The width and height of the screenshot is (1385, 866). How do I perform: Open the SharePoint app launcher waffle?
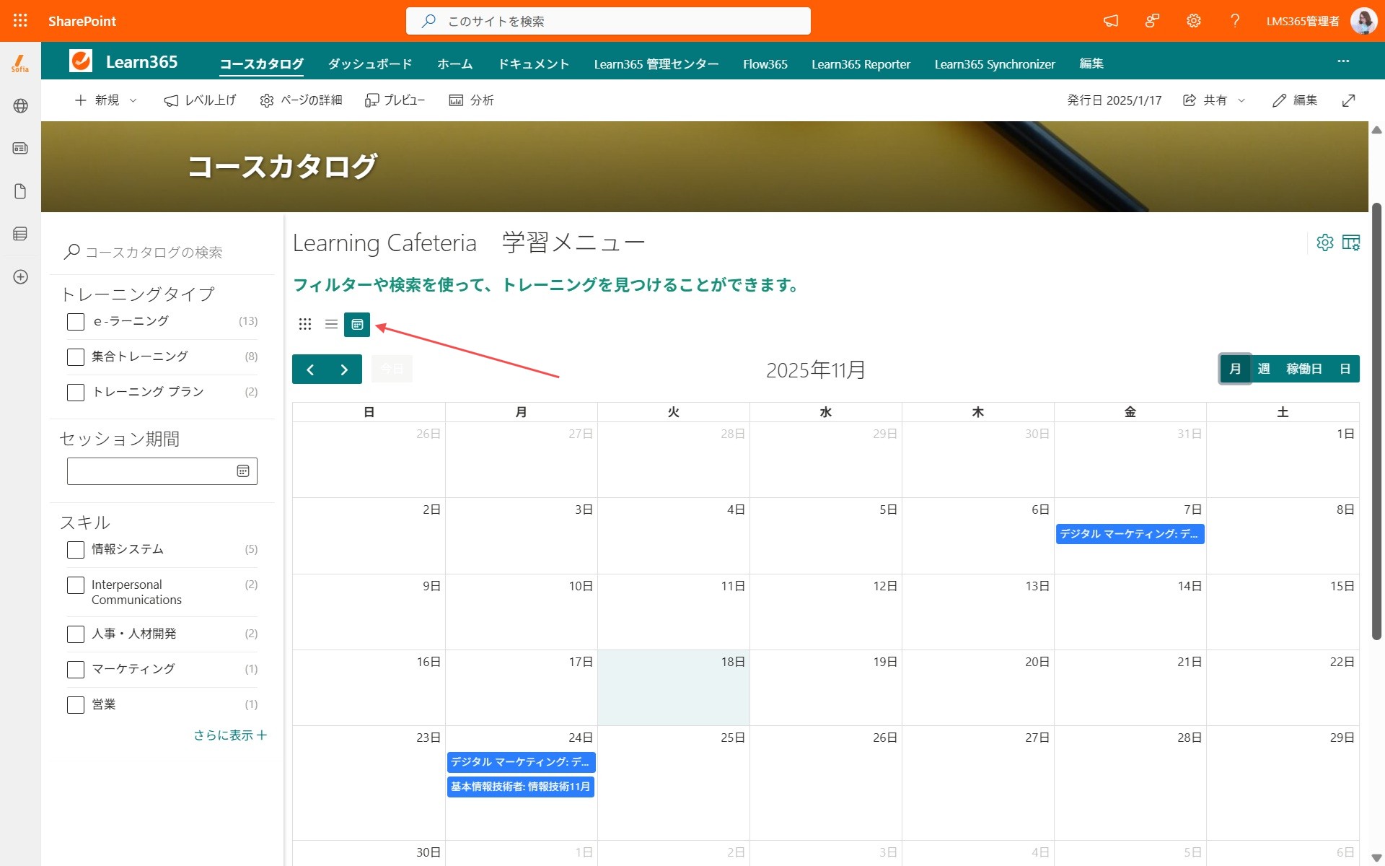(x=20, y=21)
